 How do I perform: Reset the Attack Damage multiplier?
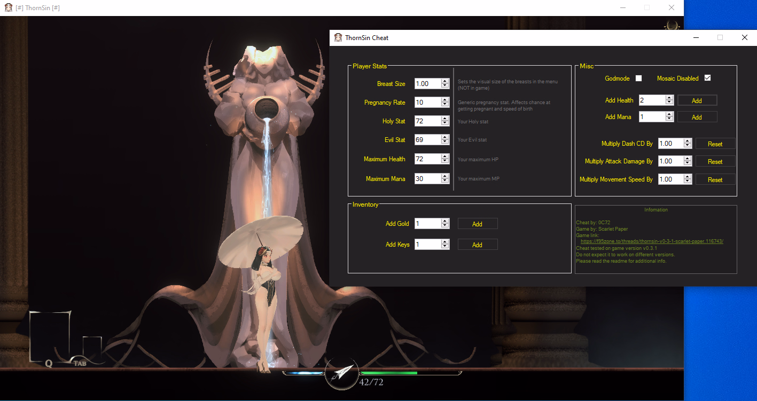pos(715,161)
